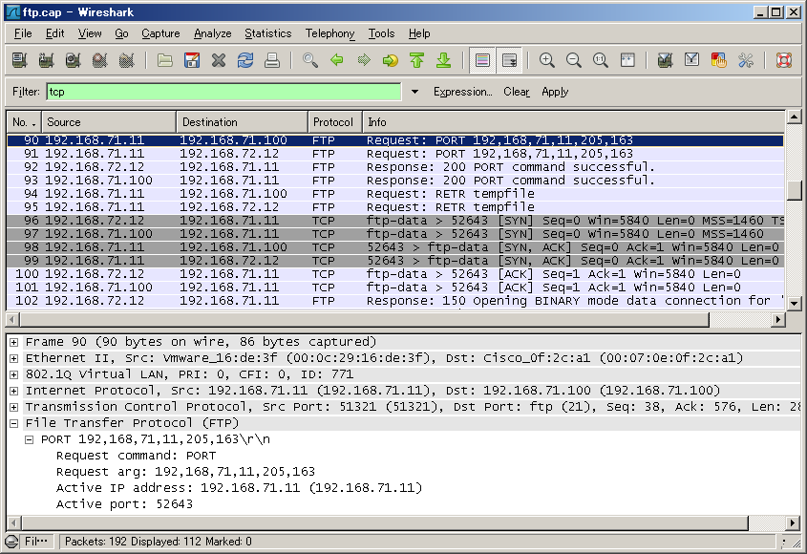Viewport: 807px width, 554px height.
Task: Toggle packet list colorize button
Action: click(x=482, y=60)
